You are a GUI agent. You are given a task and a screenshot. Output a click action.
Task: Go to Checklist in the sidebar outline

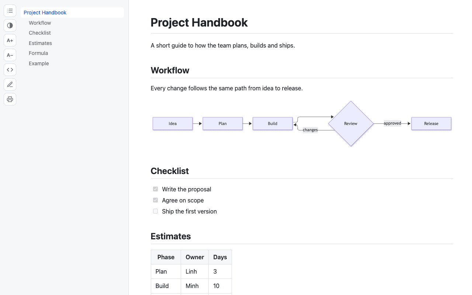tap(40, 33)
